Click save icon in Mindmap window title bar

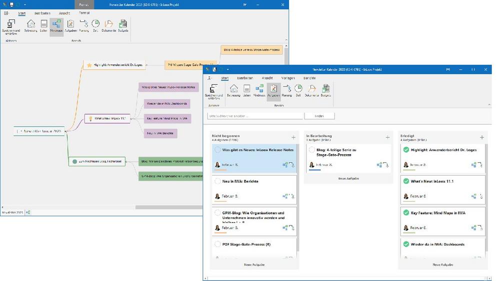pos(11,5)
